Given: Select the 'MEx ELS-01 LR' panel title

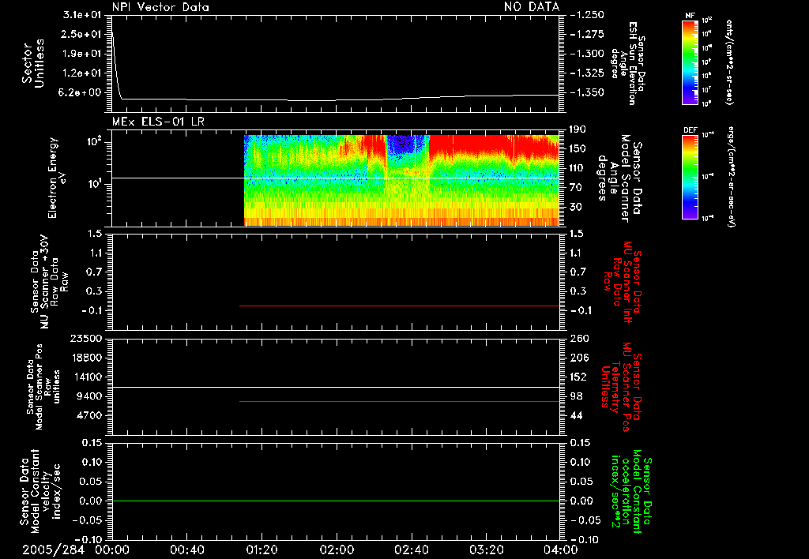Looking at the screenshot, I should pos(158,122).
